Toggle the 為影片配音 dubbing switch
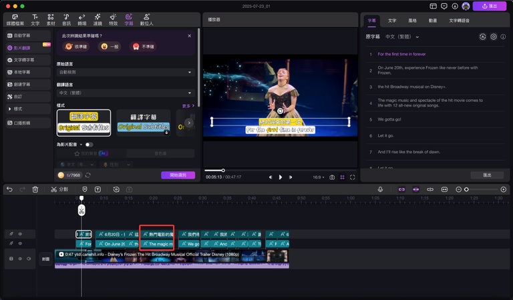The image size is (513, 300). [x=89, y=145]
